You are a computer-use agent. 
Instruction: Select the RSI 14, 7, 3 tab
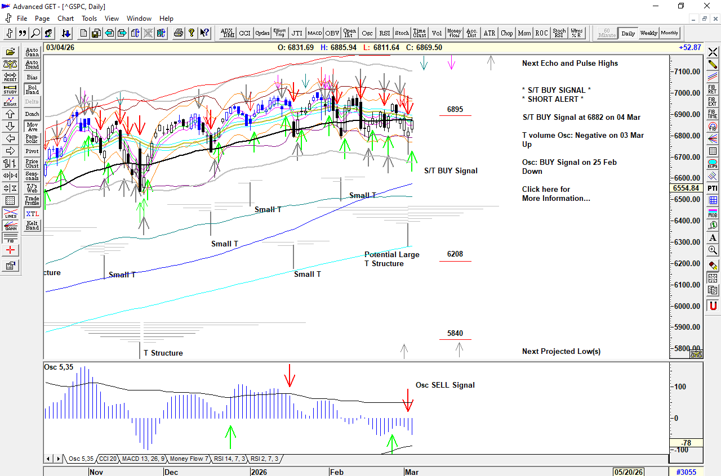pos(229,459)
